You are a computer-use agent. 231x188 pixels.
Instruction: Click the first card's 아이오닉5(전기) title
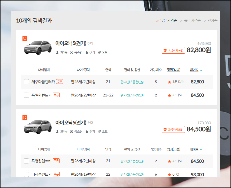click(71, 43)
